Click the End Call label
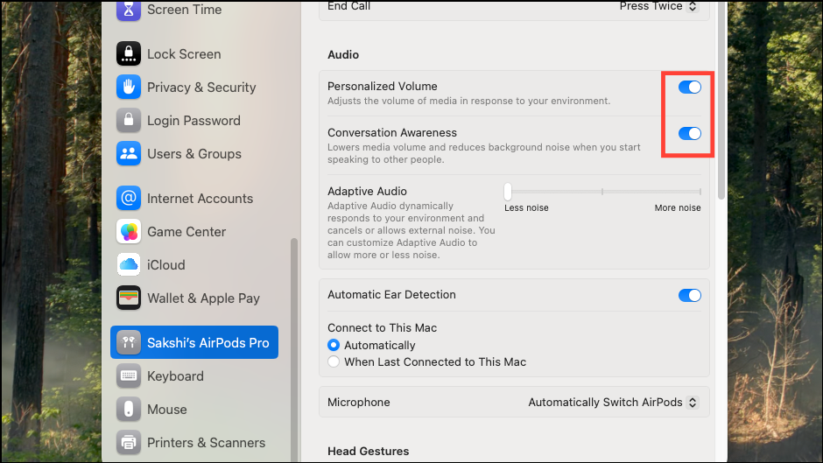The height and width of the screenshot is (463, 823). click(349, 6)
